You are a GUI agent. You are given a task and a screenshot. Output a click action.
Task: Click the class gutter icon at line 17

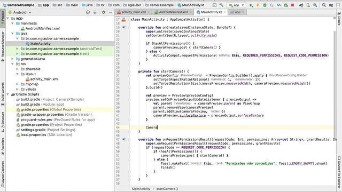[x=123, y=20]
